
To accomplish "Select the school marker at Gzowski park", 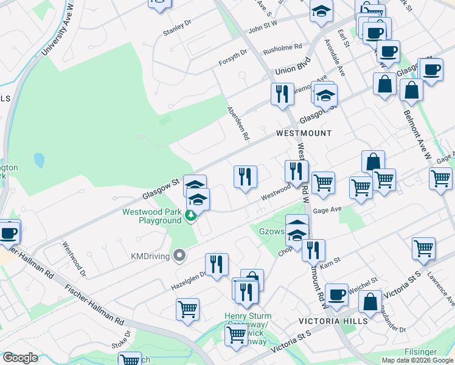I will (x=297, y=238).
